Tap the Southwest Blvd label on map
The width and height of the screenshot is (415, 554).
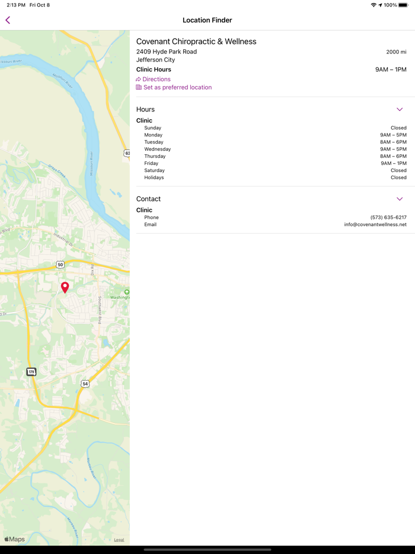click(x=100, y=310)
